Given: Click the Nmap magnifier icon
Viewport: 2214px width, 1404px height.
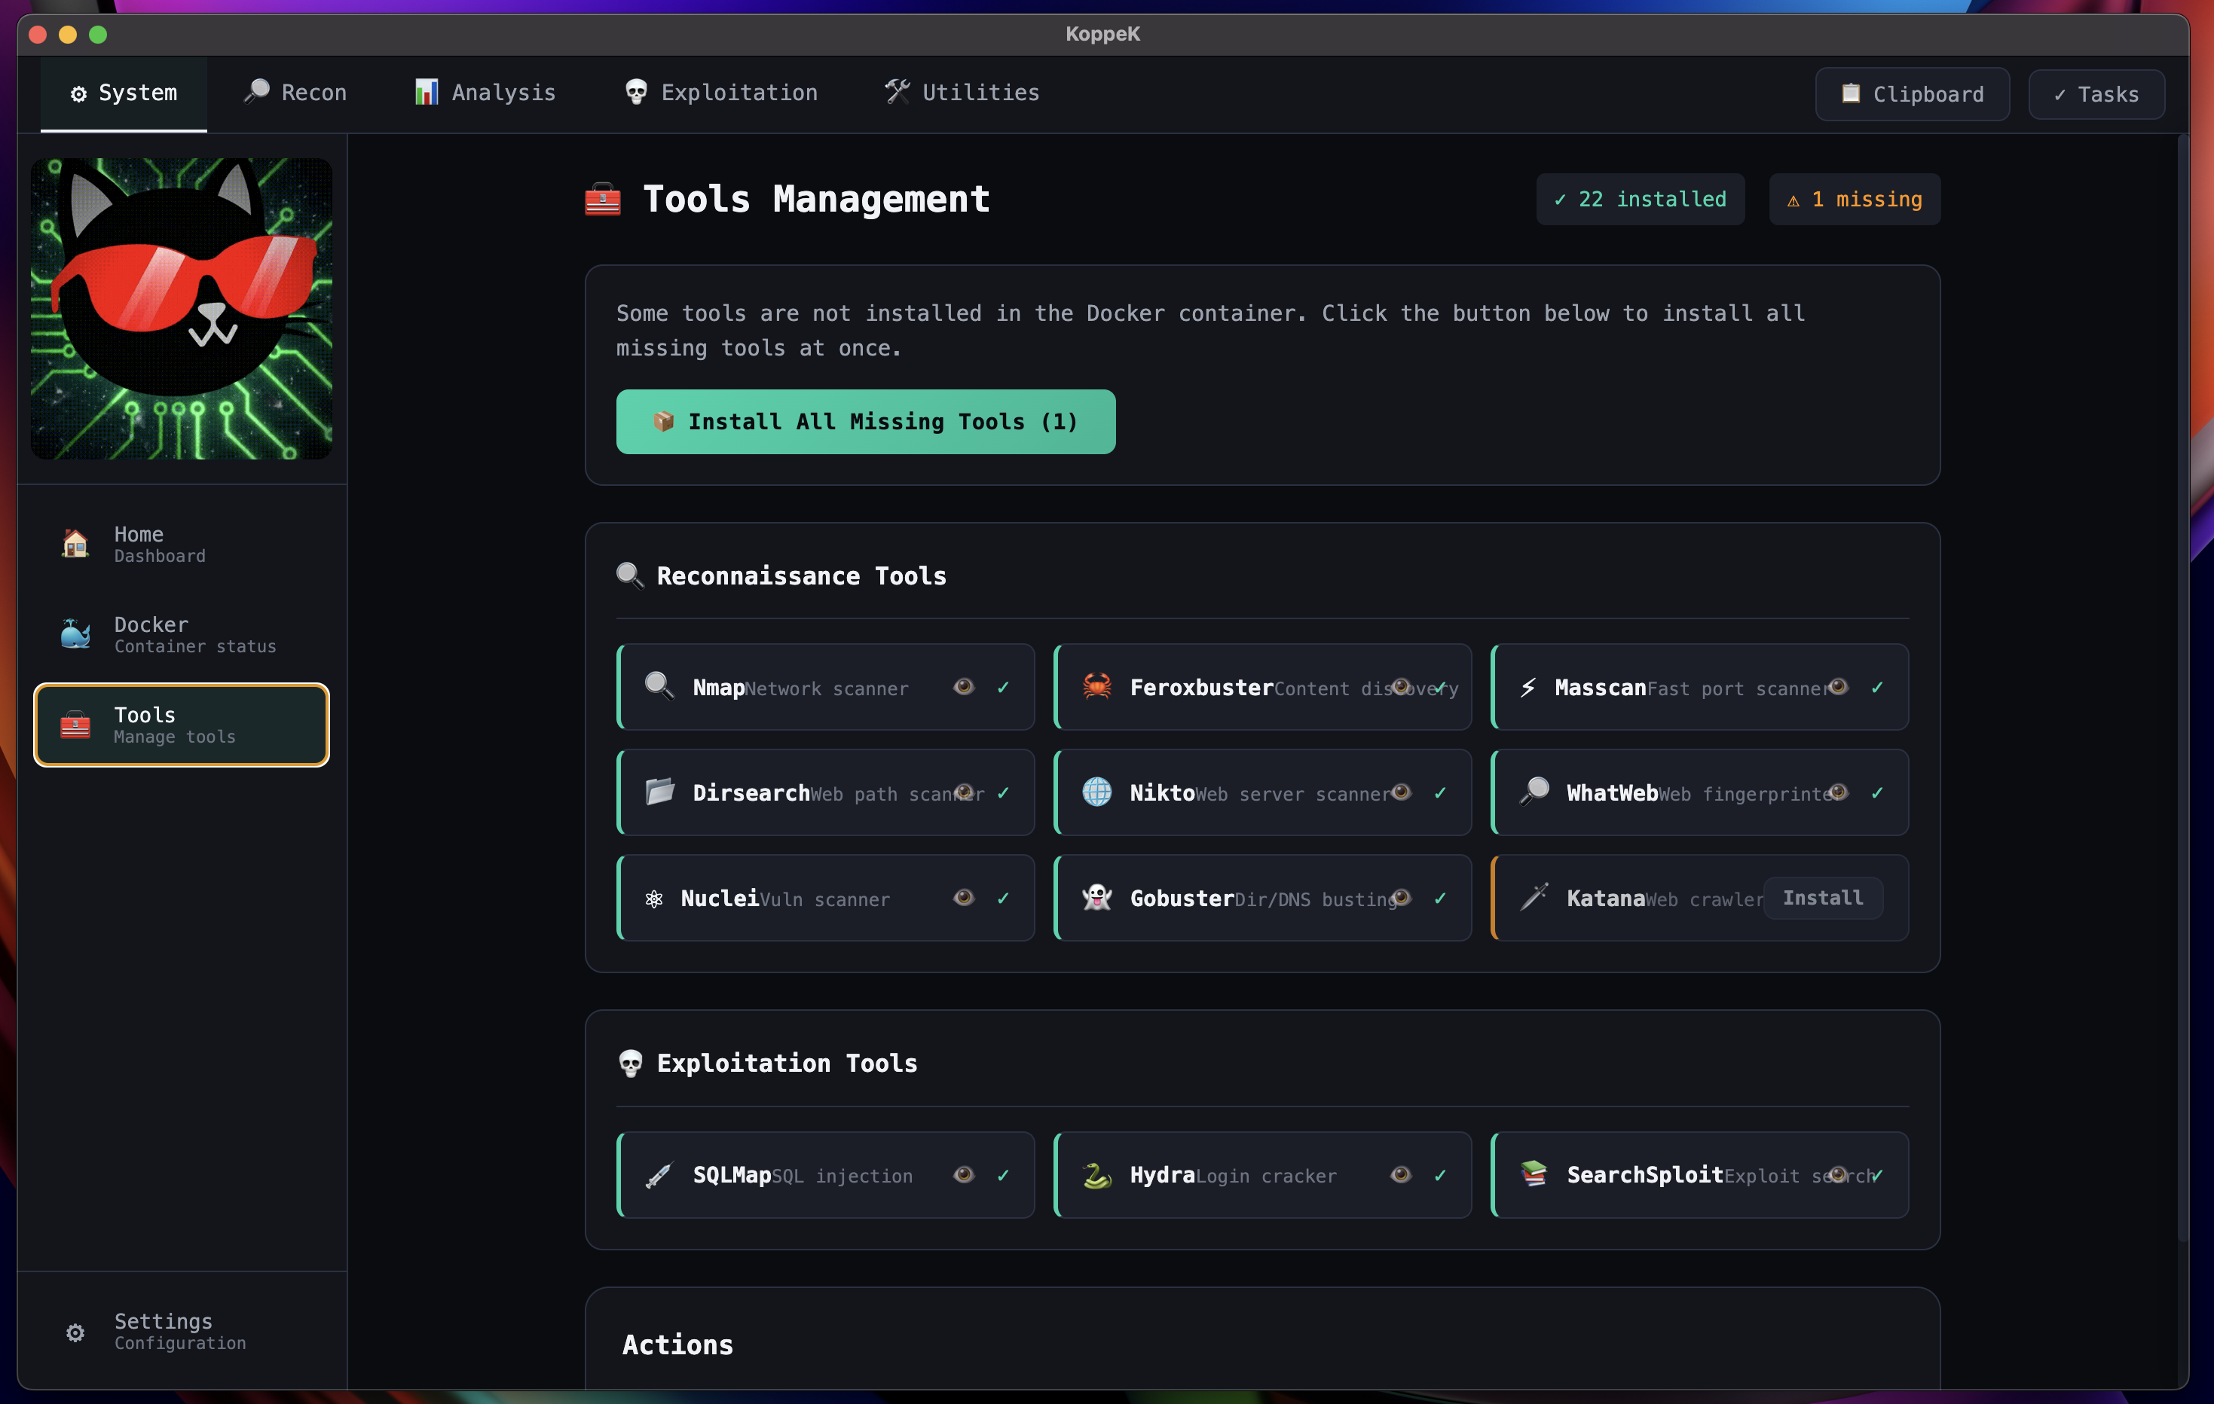Looking at the screenshot, I should click(659, 686).
